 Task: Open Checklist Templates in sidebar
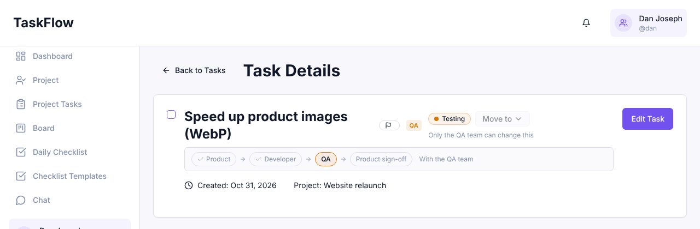coord(70,176)
